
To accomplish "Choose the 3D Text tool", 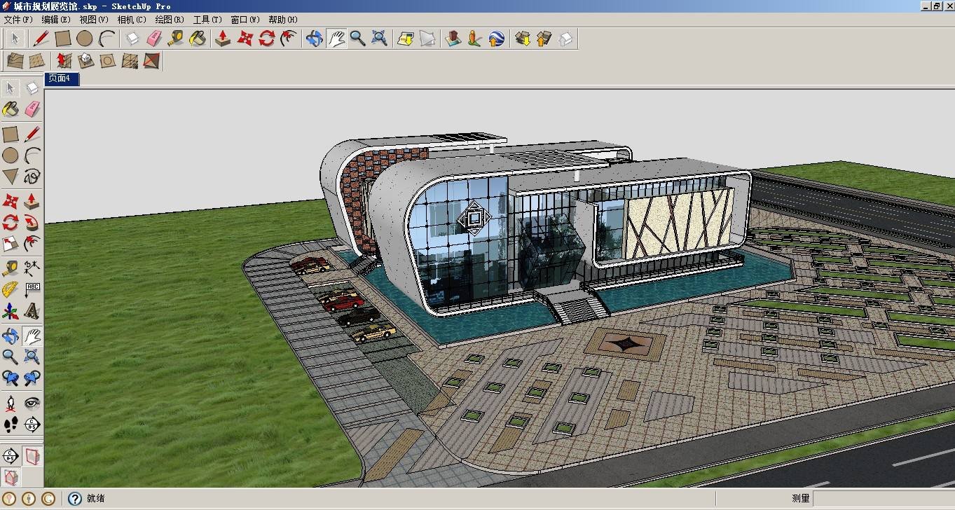I will point(32,310).
